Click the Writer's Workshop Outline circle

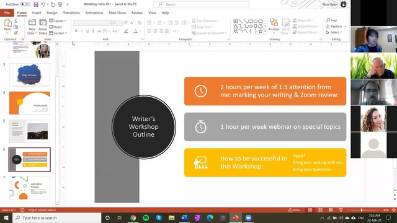pos(143,126)
